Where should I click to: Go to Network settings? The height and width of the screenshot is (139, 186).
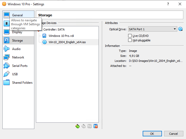(x=18, y=57)
